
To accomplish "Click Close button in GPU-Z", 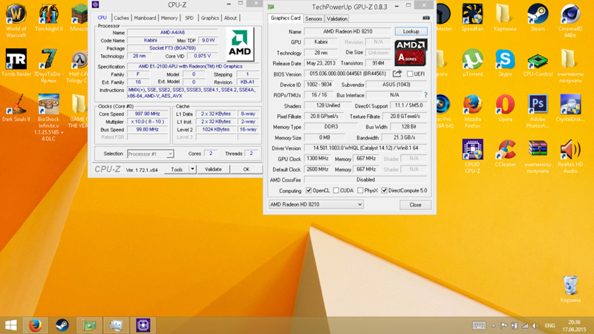I will coord(415,205).
